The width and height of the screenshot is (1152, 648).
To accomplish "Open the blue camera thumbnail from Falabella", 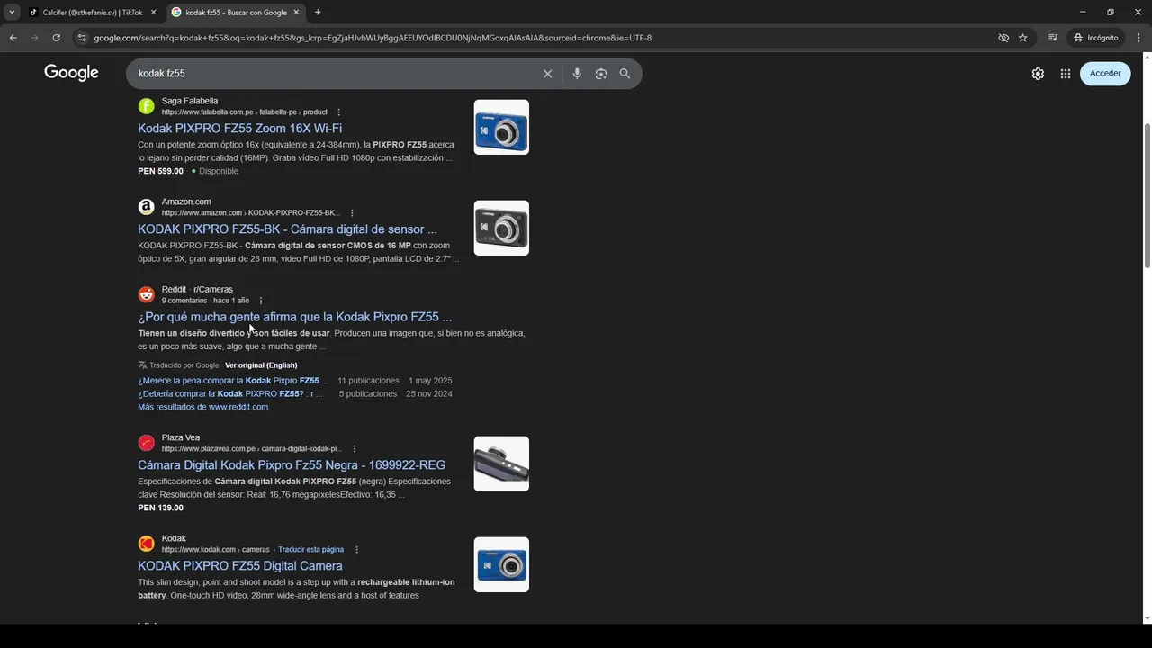I will pos(501,127).
